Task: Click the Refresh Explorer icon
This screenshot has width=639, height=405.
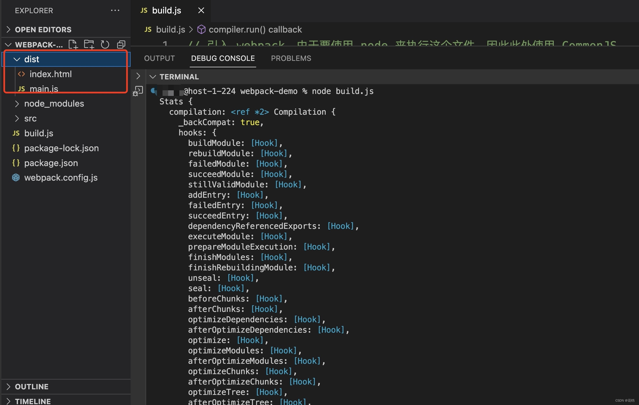Action: [105, 44]
